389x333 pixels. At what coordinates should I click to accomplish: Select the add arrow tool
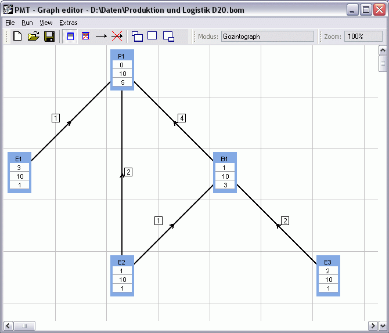point(102,37)
